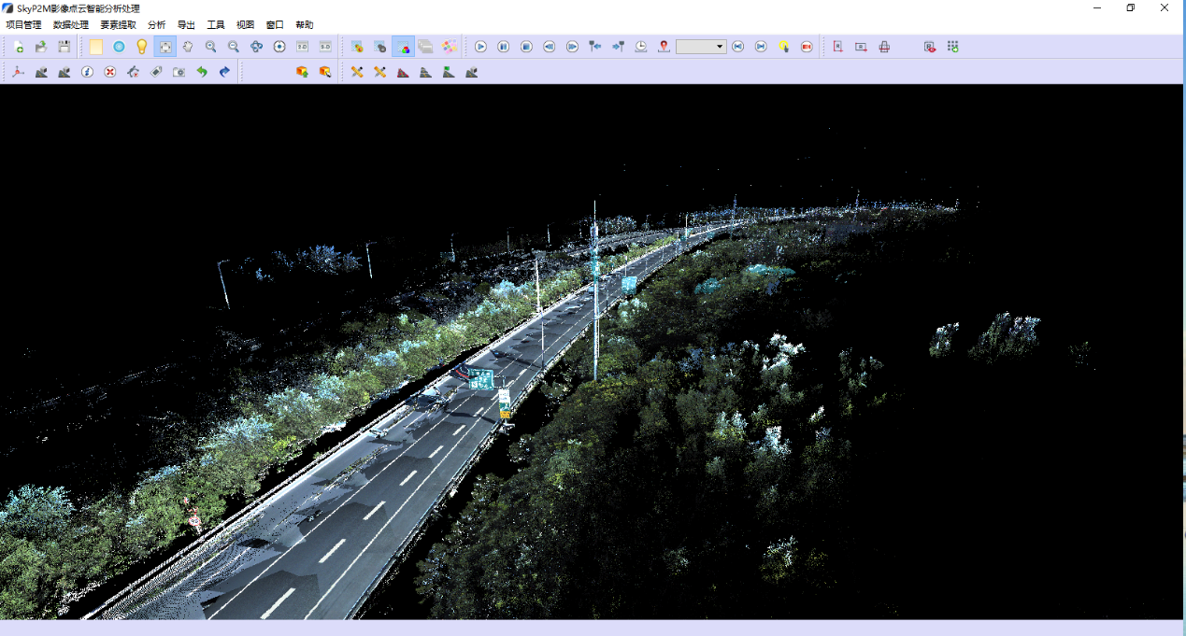Click the blue info circle icon
Screen dimensions: 1186x636
[87, 72]
